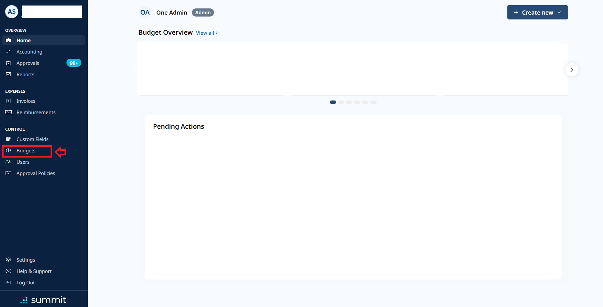Open Settings from the sidebar
This screenshot has width=603, height=307.
click(43, 260)
